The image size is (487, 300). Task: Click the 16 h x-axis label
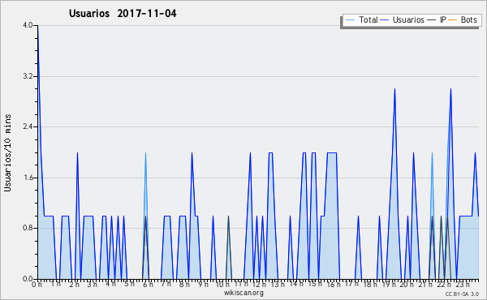[334, 285]
